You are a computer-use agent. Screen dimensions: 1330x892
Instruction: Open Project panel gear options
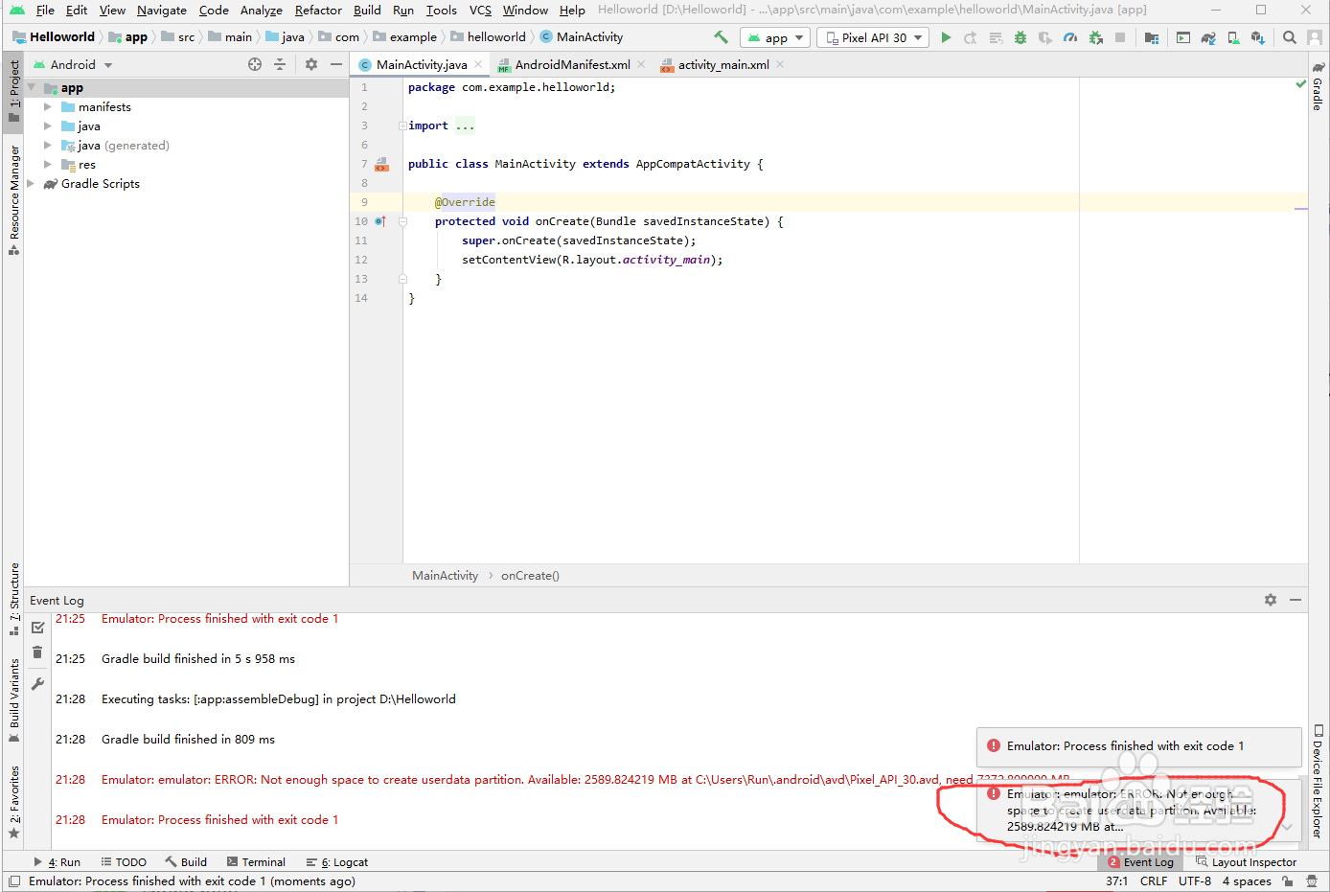[311, 64]
